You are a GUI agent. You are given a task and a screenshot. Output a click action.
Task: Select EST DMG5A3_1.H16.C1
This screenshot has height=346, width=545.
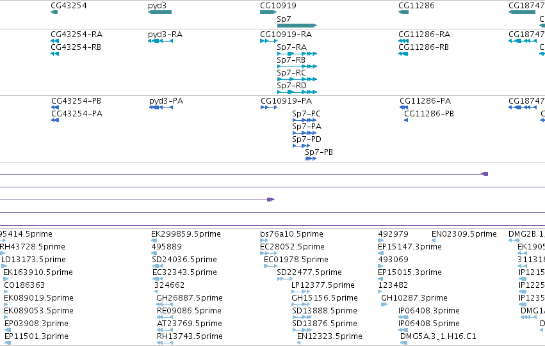coord(438,336)
